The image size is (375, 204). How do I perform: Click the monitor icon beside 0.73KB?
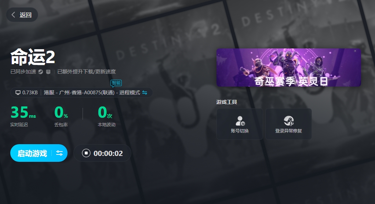click(x=18, y=92)
